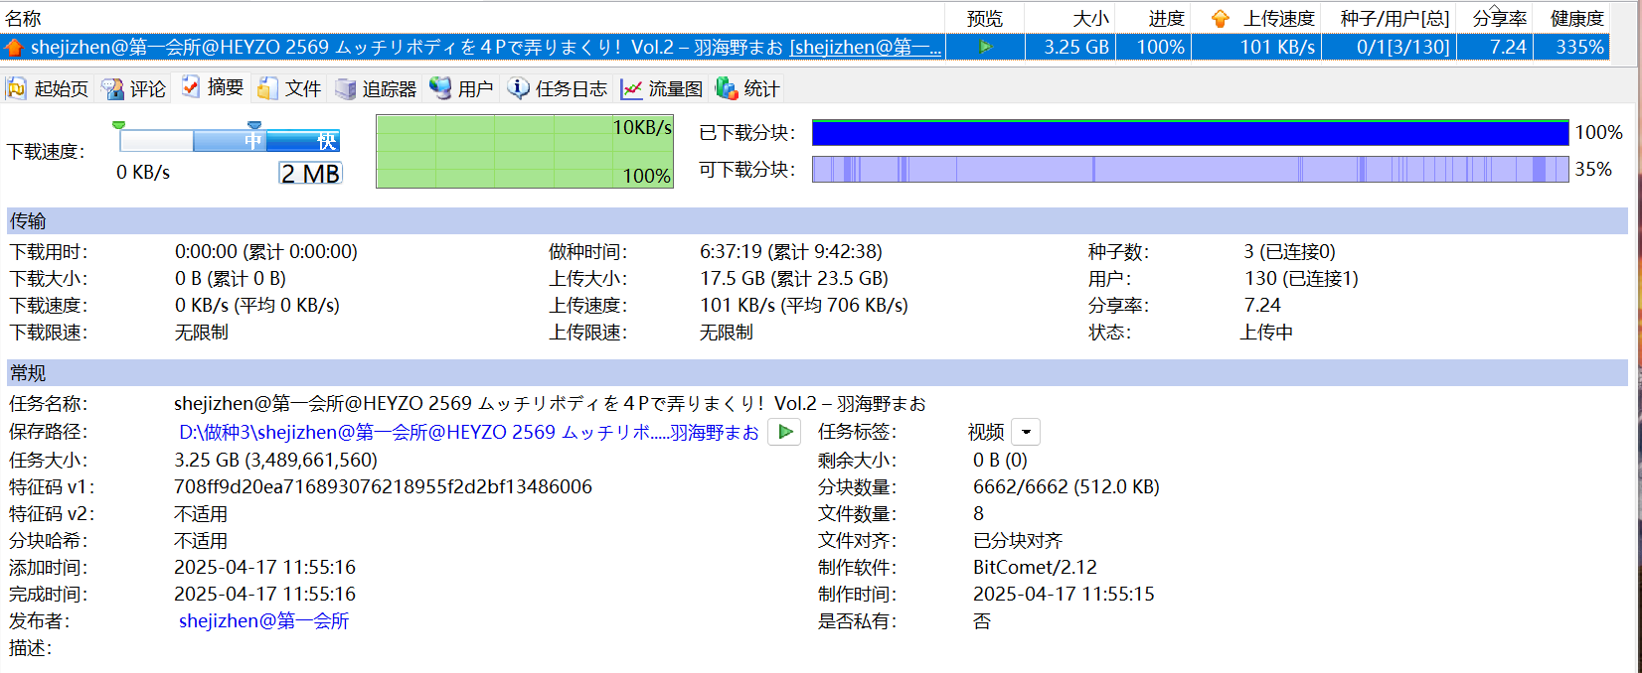Click the 上传中 status value

(1266, 332)
